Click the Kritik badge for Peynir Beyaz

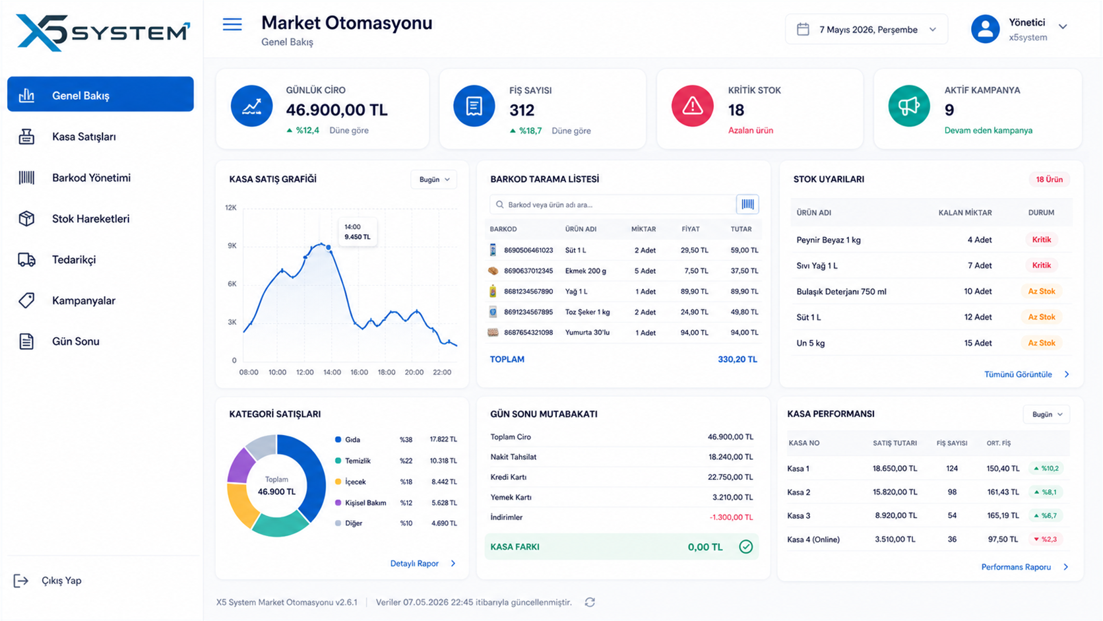pos(1042,240)
